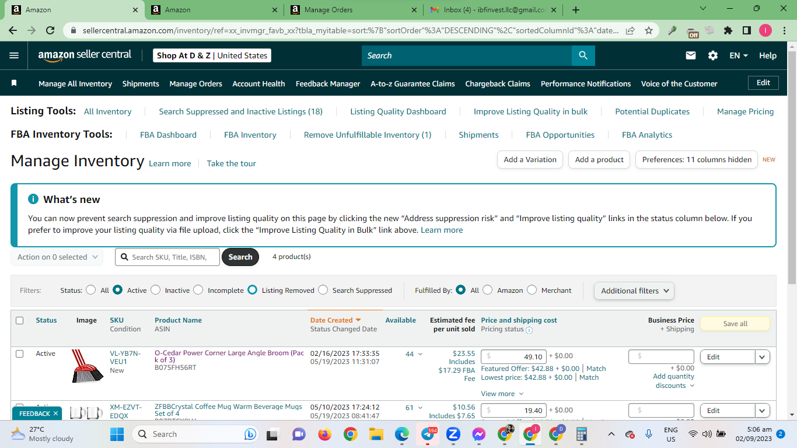Open the Action on 0 selected dropdown
Image resolution: width=797 pixels, height=448 pixels.
pyautogui.click(x=57, y=257)
